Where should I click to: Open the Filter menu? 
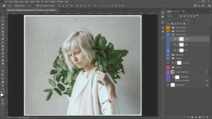[x=38, y=1]
